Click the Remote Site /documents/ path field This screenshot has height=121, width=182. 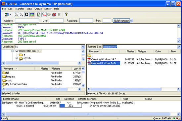140,47
